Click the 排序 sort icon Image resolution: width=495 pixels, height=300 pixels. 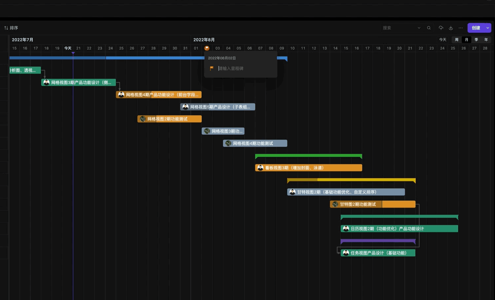click(x=6, y=28)
